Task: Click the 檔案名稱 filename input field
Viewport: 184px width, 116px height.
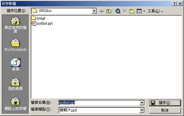Action: point(99,103)
